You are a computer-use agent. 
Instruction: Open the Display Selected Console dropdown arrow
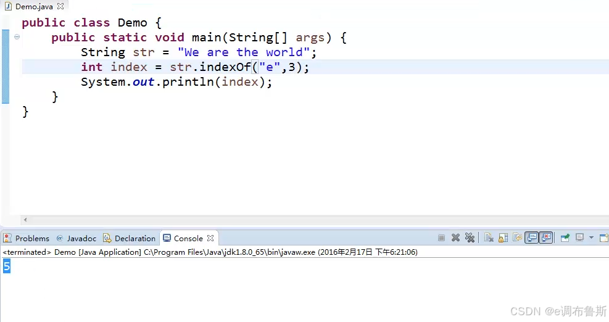pyautogui.click(x=591, y=237)
